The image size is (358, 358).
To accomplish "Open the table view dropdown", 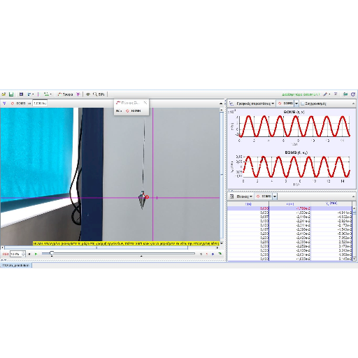I will [244, 196].
